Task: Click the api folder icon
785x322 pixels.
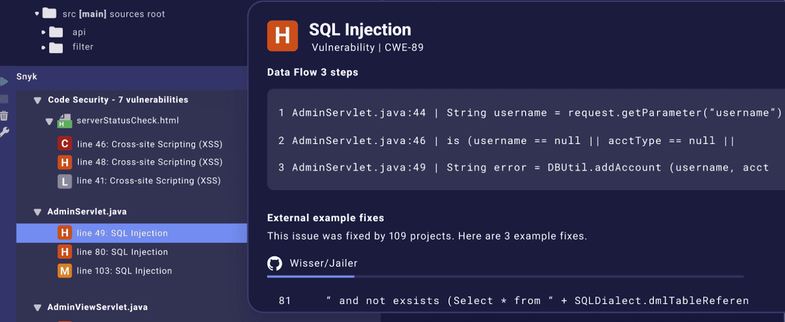Action: pos(55,31)
